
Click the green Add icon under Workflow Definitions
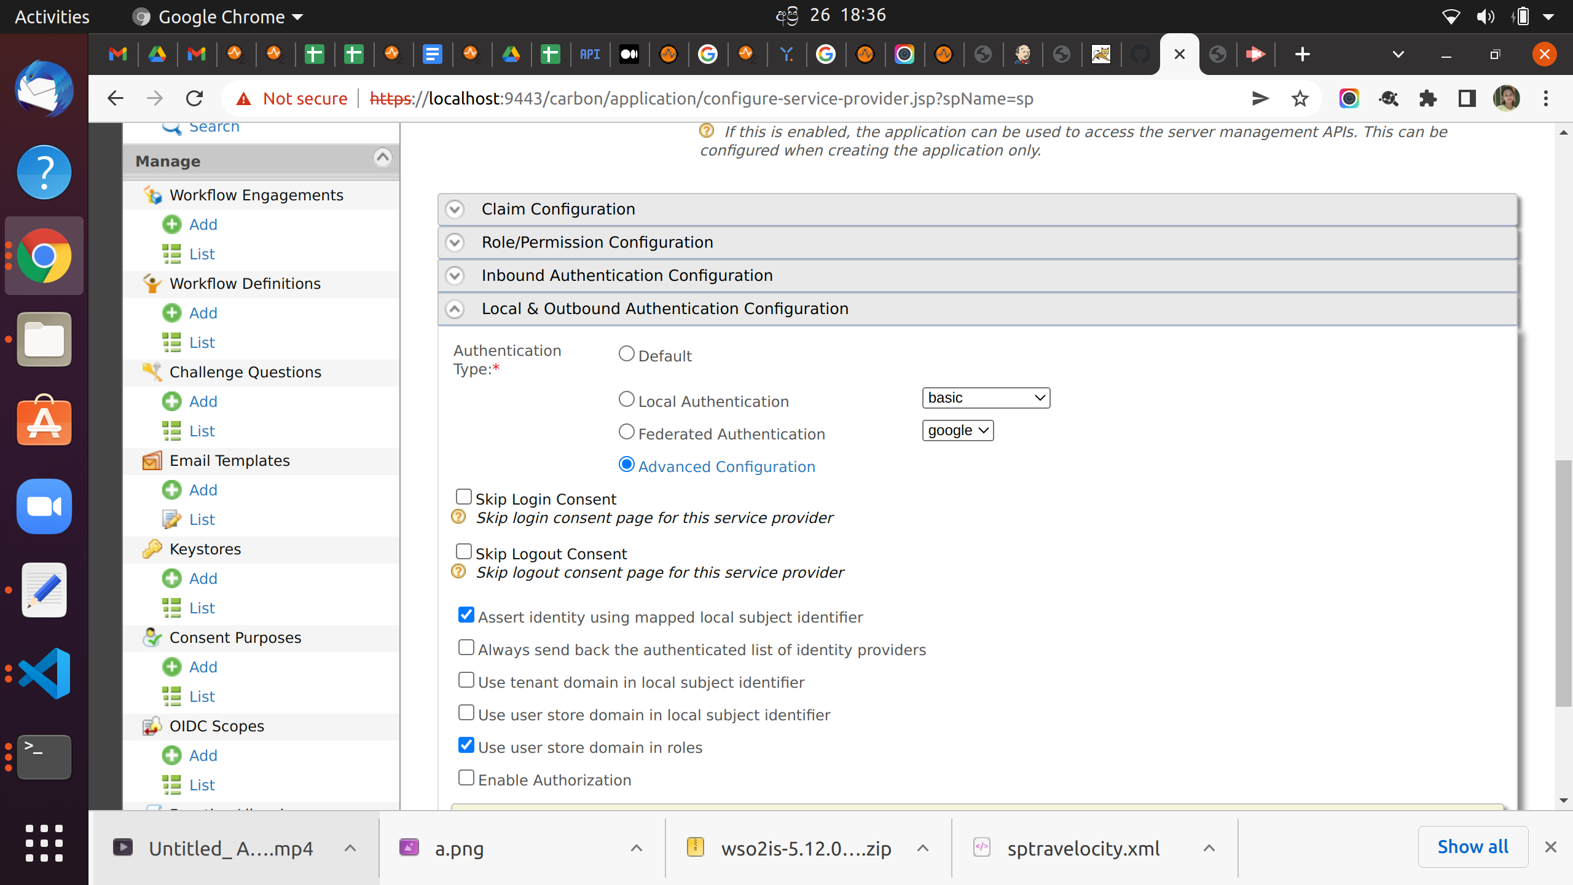tap(172, 313)
